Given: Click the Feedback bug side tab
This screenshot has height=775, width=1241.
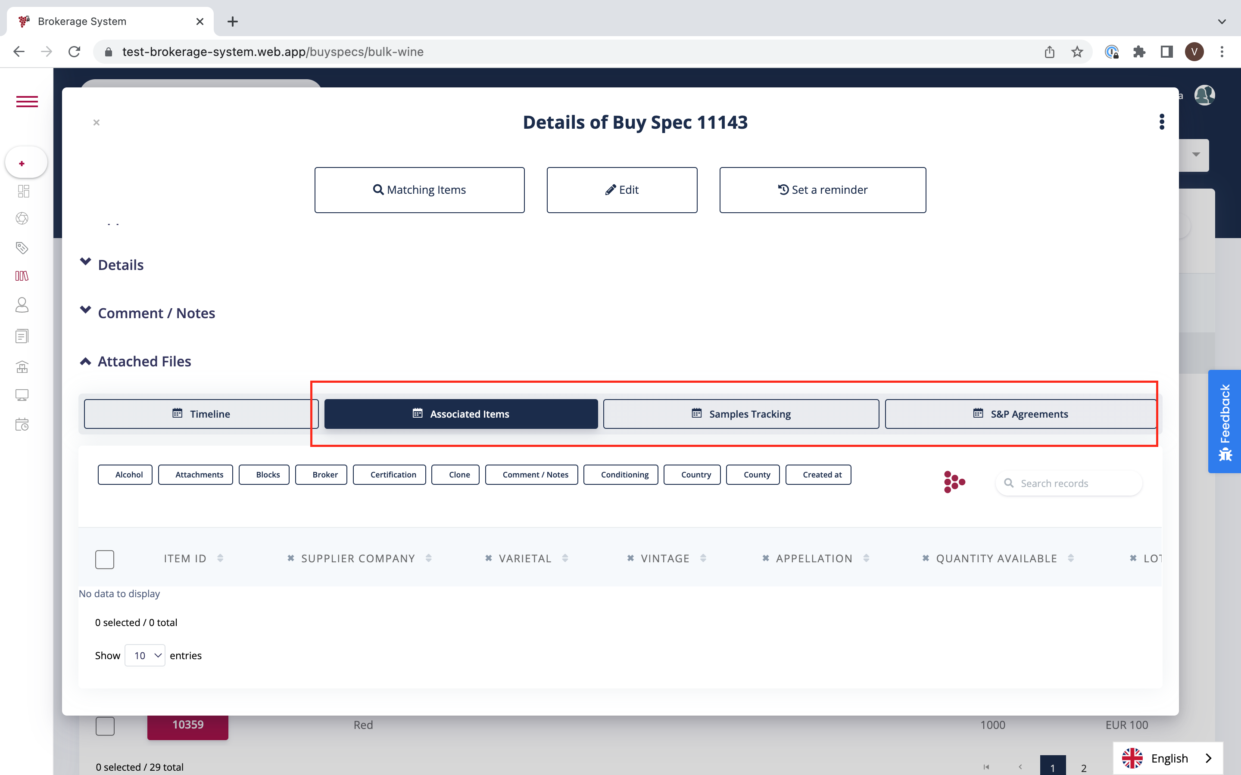Looking at the screenshot, I should pos(1225,422).
